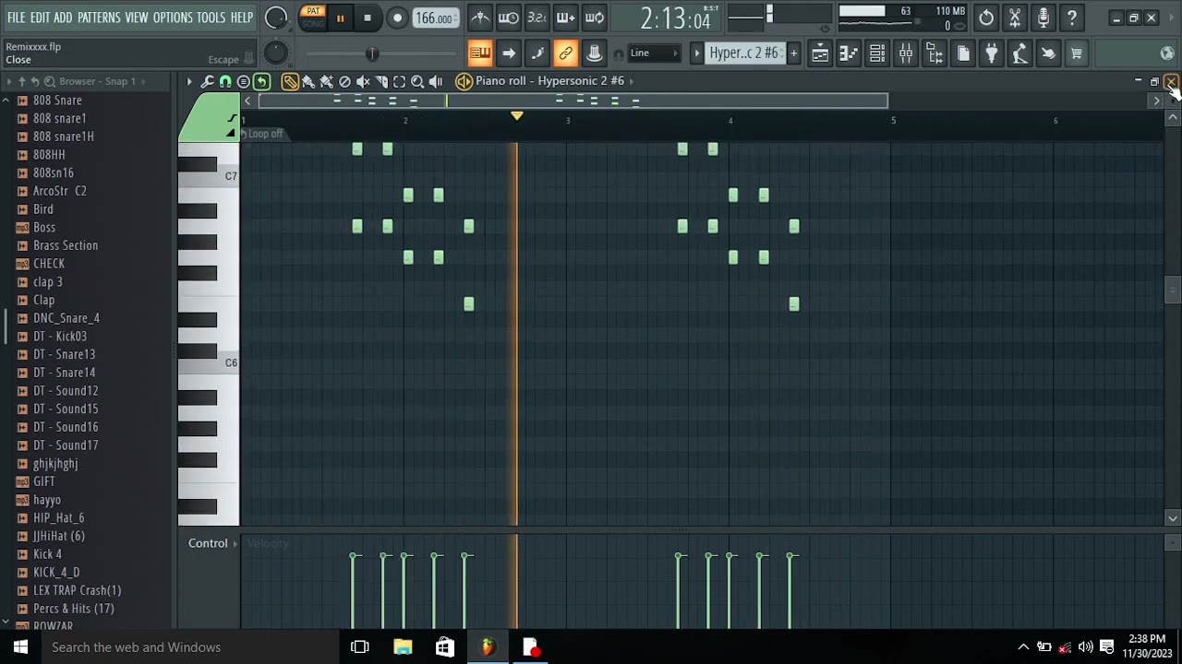Toggle loop recording button
The width and height of the screenshot is (1182, 664).
click(595, 18)
